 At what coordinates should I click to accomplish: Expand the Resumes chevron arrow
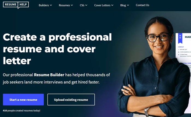coord(72,5)
